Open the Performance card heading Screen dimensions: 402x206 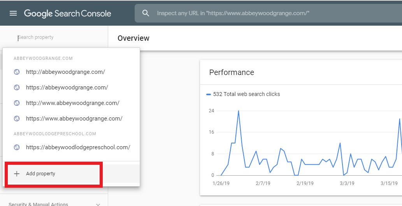[x=232, y=72]
